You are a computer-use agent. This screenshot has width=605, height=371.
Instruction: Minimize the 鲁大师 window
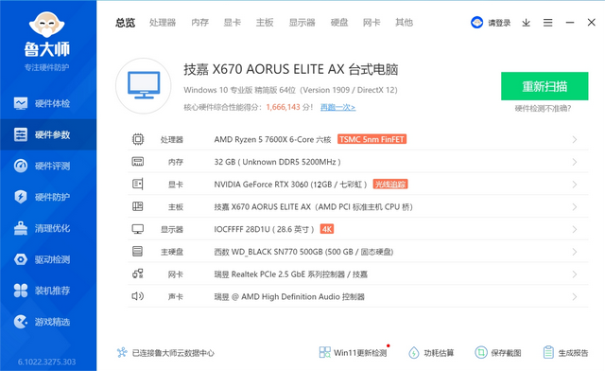click(x=570, y=23)
